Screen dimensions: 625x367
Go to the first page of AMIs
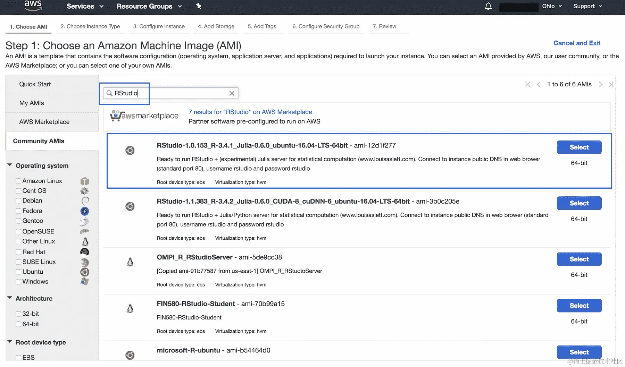click(528, 84)
